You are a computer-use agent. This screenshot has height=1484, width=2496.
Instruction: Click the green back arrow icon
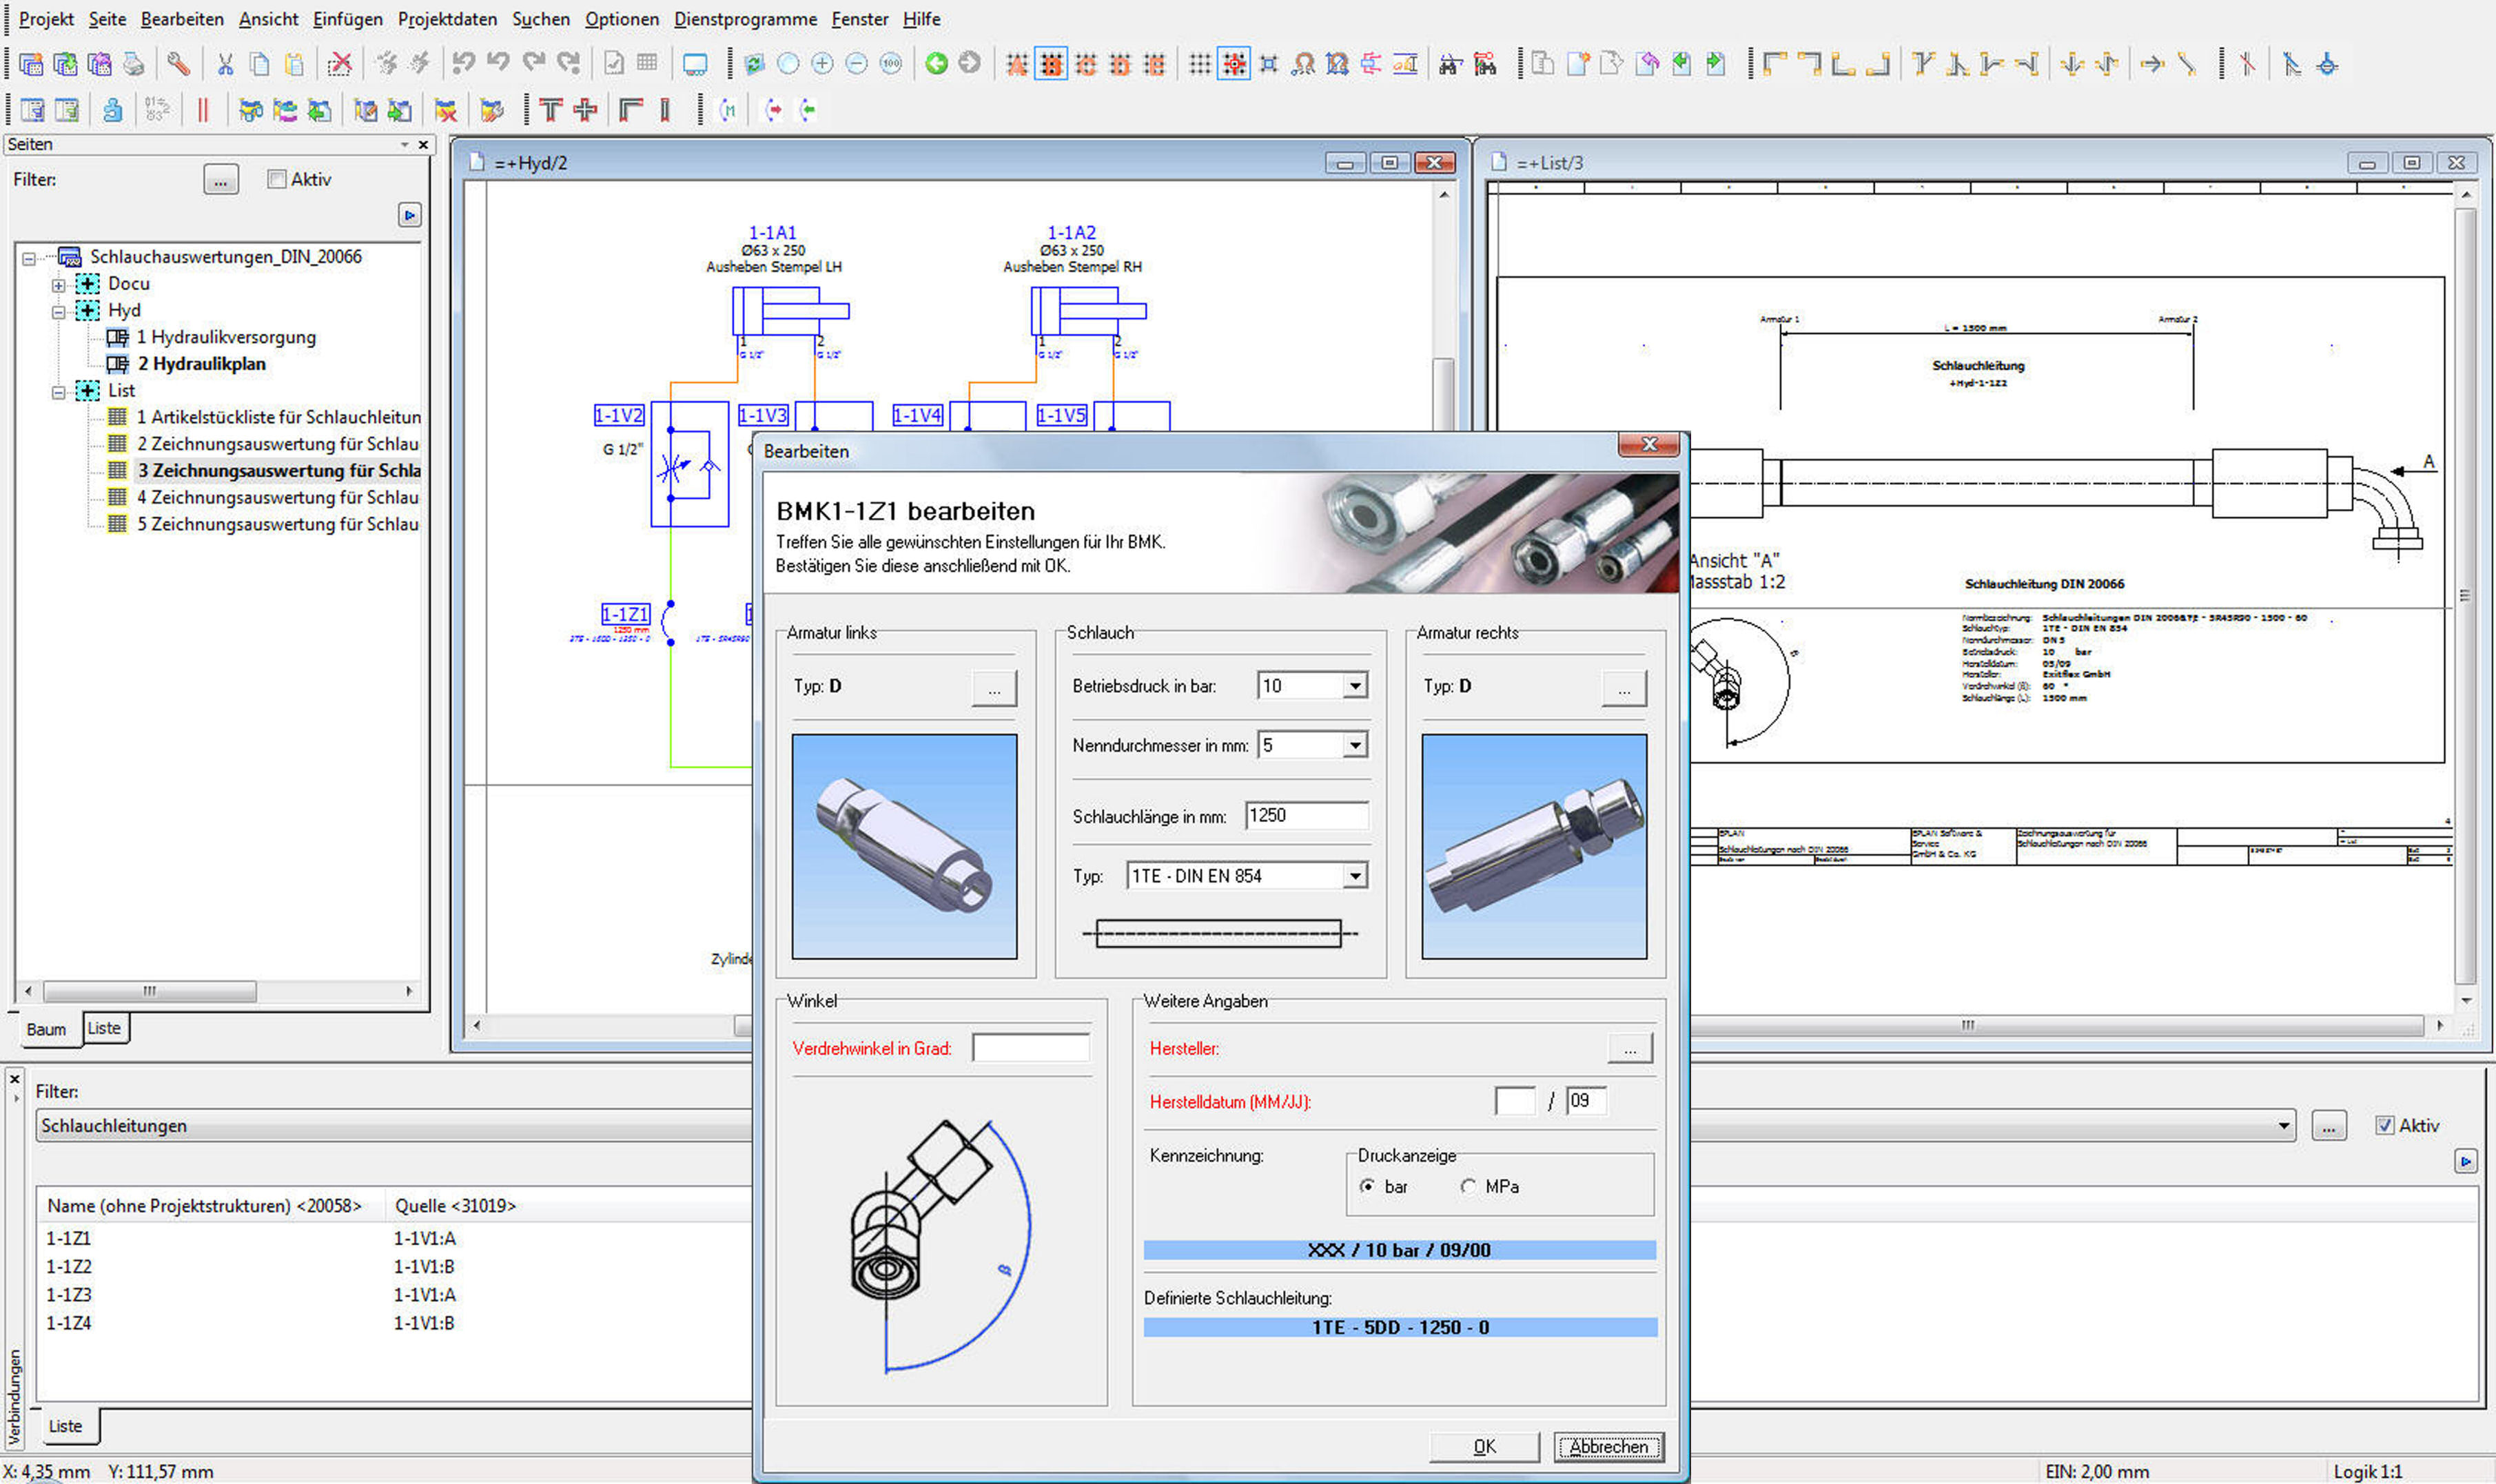point(936,64)
